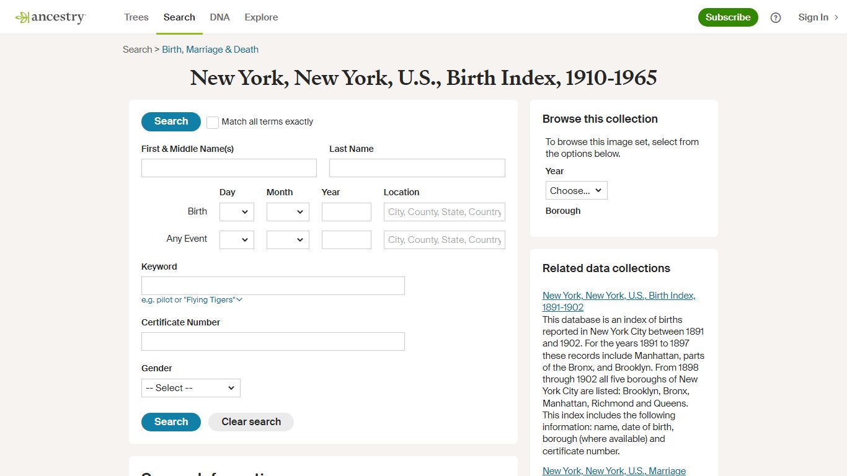Click the Browse this collection heading
This screenshot has width=847, height=476.
coord(600,119)
